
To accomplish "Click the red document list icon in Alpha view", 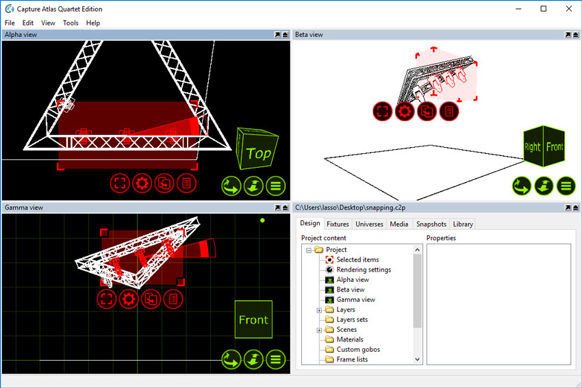I will point(186,183).
